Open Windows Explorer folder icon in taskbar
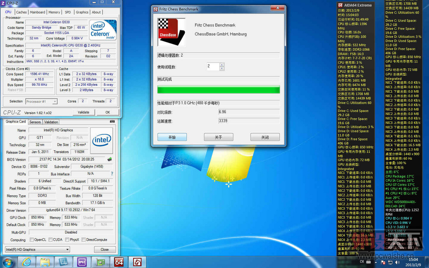 click(45, 262)
